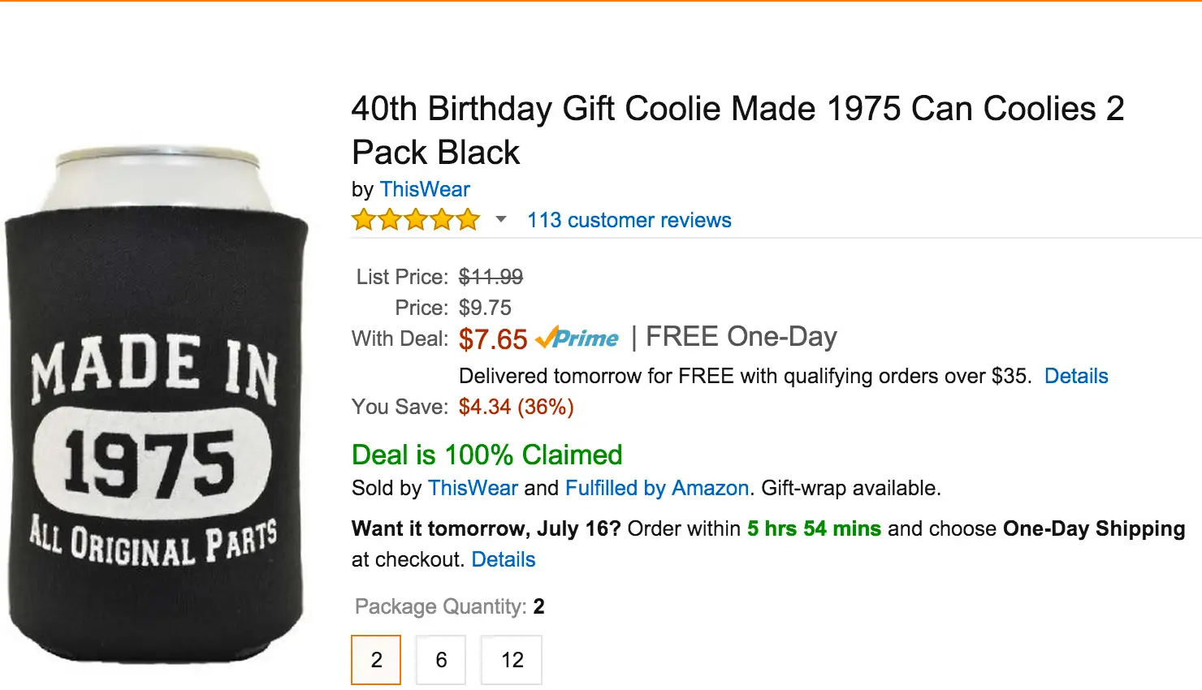Click the green '5 hrs 54 mins' countdown
This screenshot has height=690, width=1202.
tap(814, 528)
